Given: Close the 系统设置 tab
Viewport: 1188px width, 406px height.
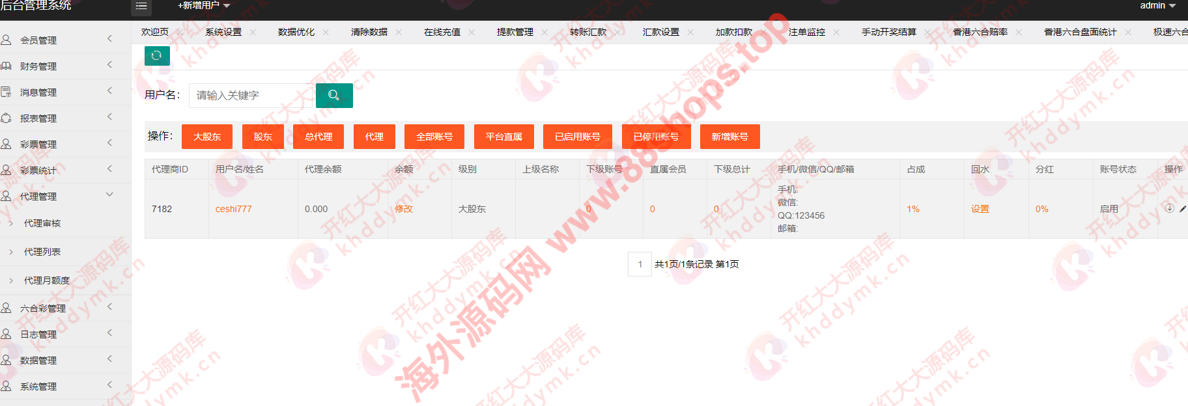Looking at the screenshot, I should tap(253, 32).
